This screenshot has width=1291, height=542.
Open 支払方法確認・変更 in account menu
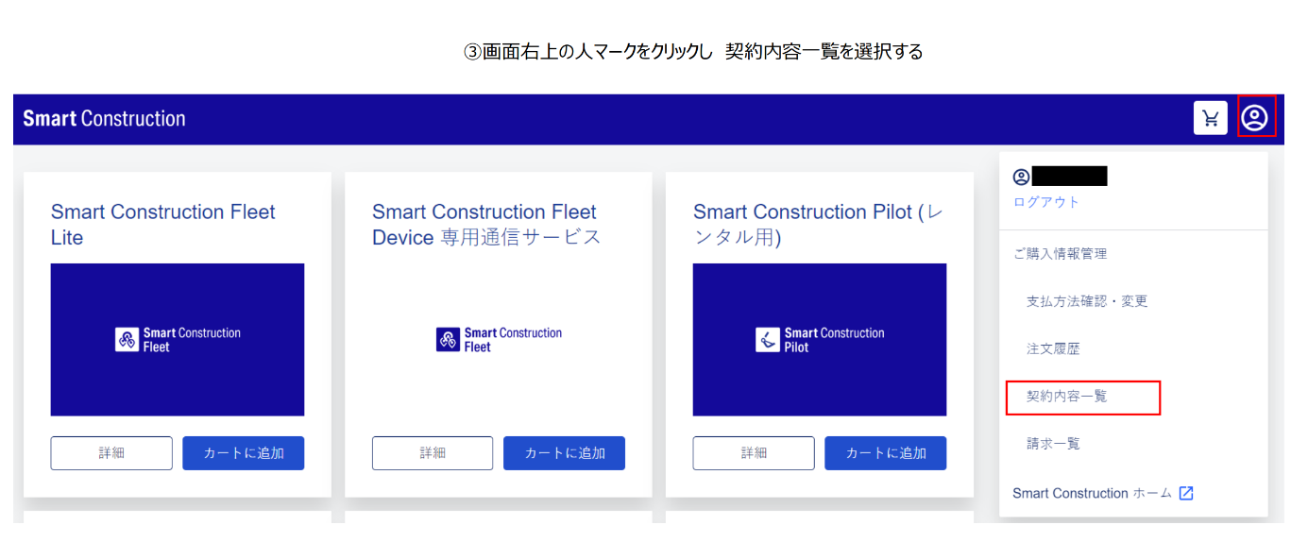pos(1087,301)
